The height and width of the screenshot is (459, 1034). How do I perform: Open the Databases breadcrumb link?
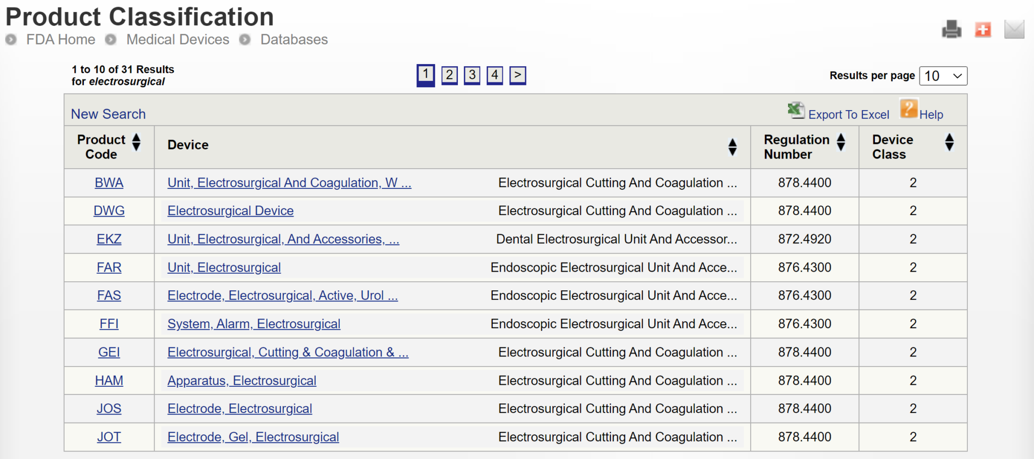coord(294,39)
